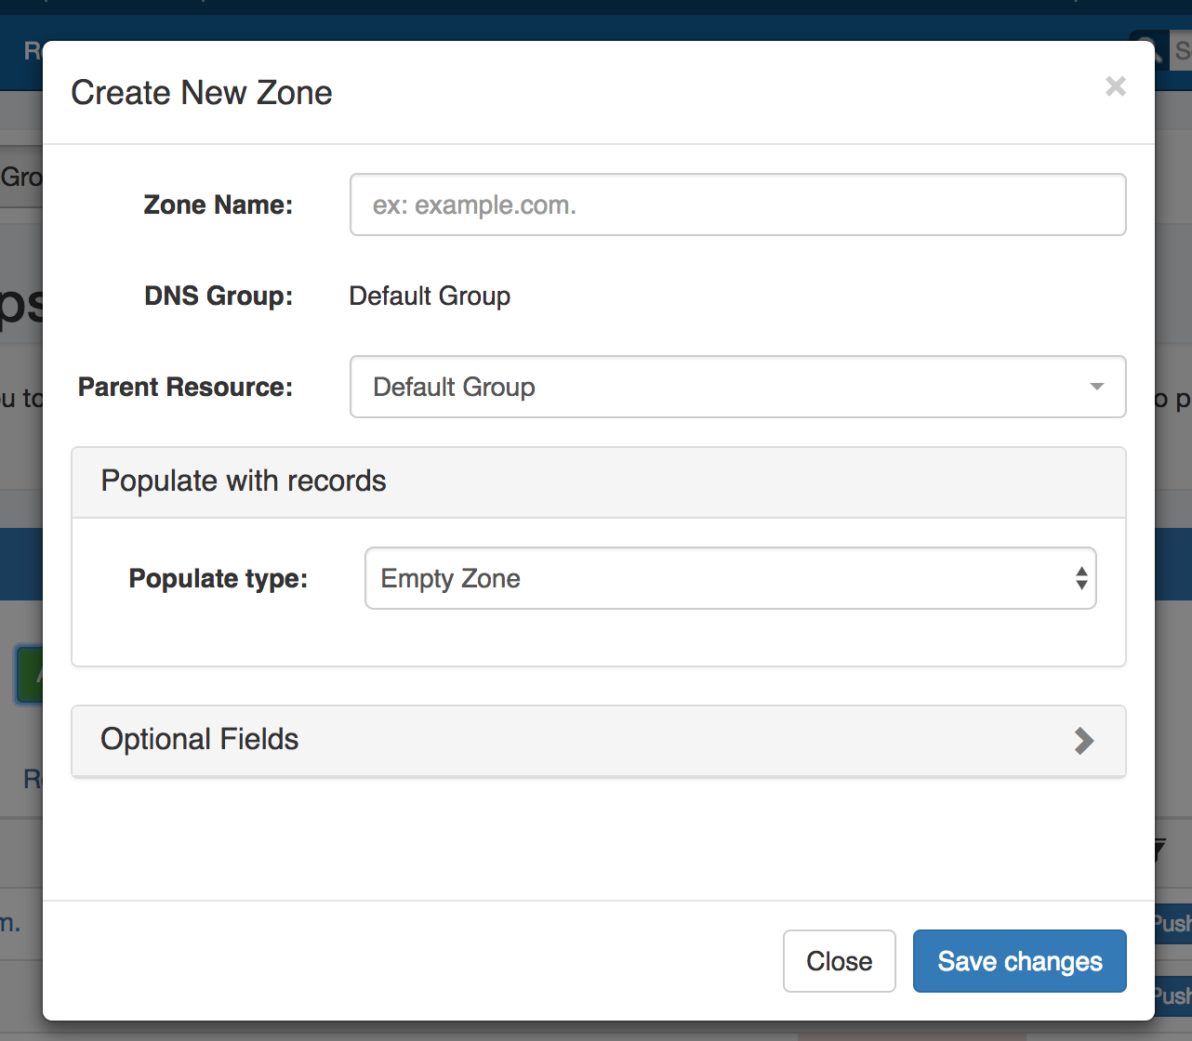Click the upper Push button in background
The height and width of the screenshot is (1041, 1192).
coord(1172,923)
